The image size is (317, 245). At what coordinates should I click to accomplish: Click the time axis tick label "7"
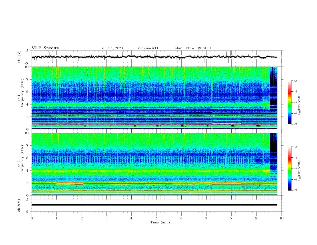click(207, 218)
